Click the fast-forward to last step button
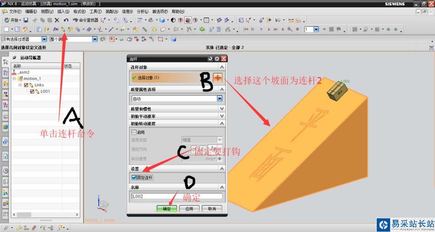435x232 pixels. 275,29
